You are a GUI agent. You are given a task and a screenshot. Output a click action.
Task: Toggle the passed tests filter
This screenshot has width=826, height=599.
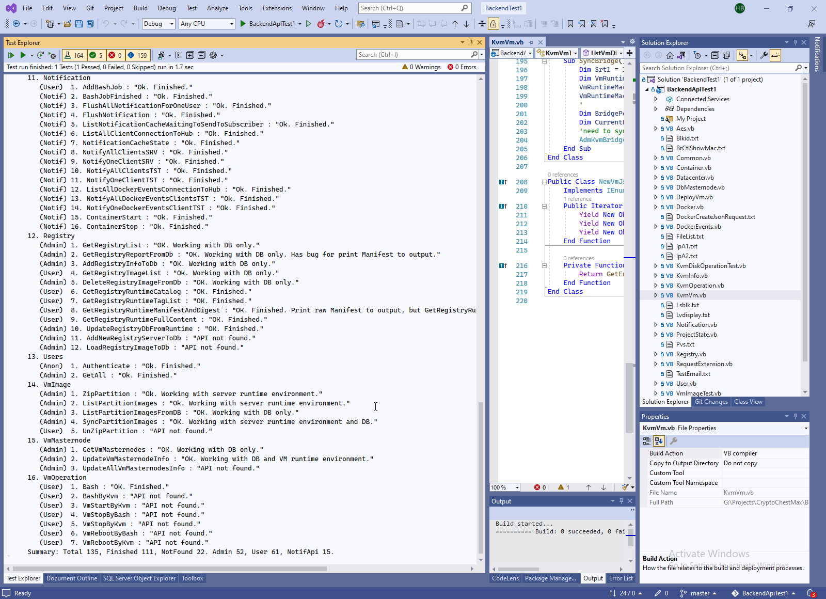coord(96,55)
